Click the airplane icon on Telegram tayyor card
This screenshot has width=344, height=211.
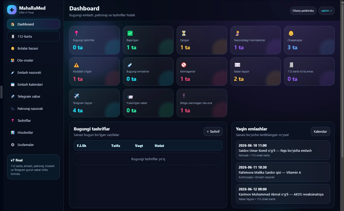76,96
